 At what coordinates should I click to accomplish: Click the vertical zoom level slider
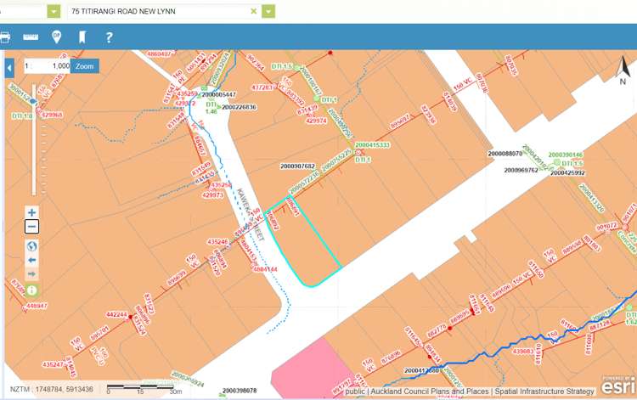[x=32, y=136]
